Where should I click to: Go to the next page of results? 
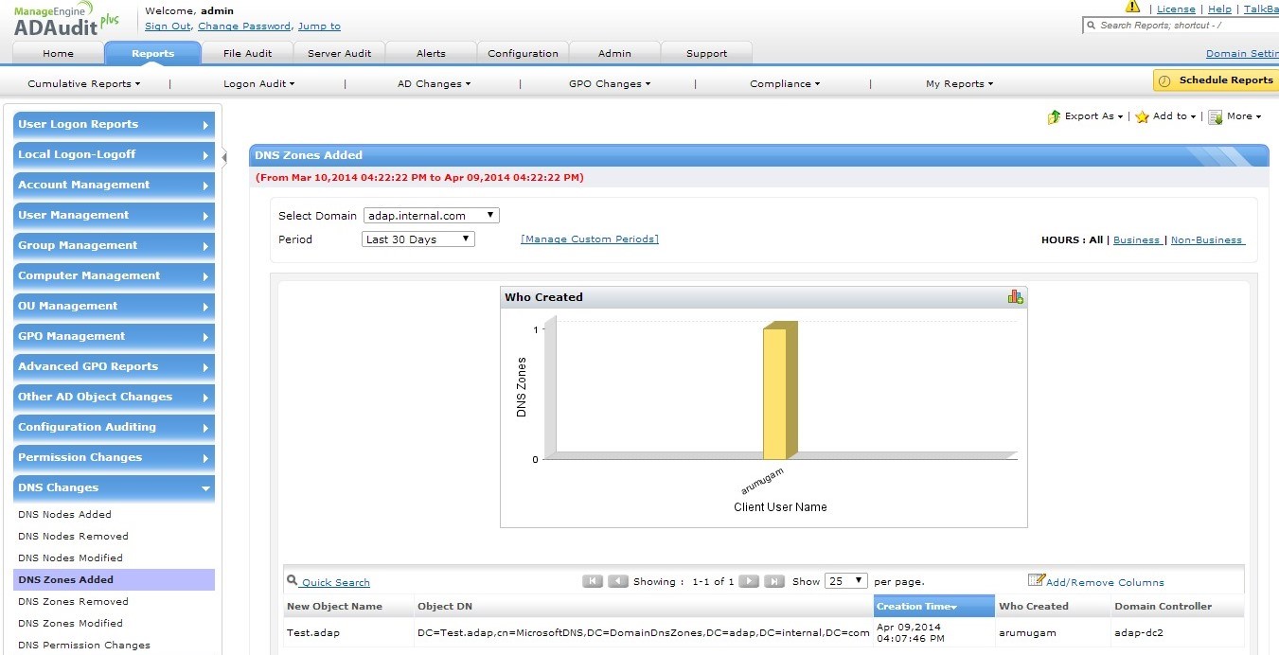[x=748, y=581]
